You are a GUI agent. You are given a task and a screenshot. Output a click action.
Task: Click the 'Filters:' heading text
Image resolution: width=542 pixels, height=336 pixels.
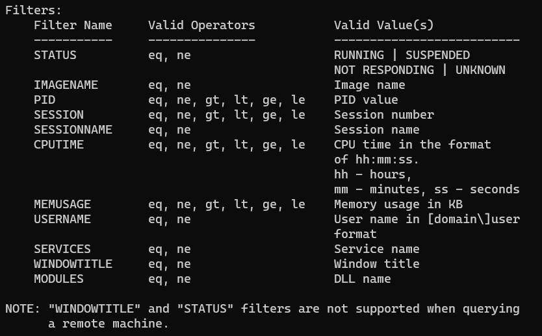(34, 10)
